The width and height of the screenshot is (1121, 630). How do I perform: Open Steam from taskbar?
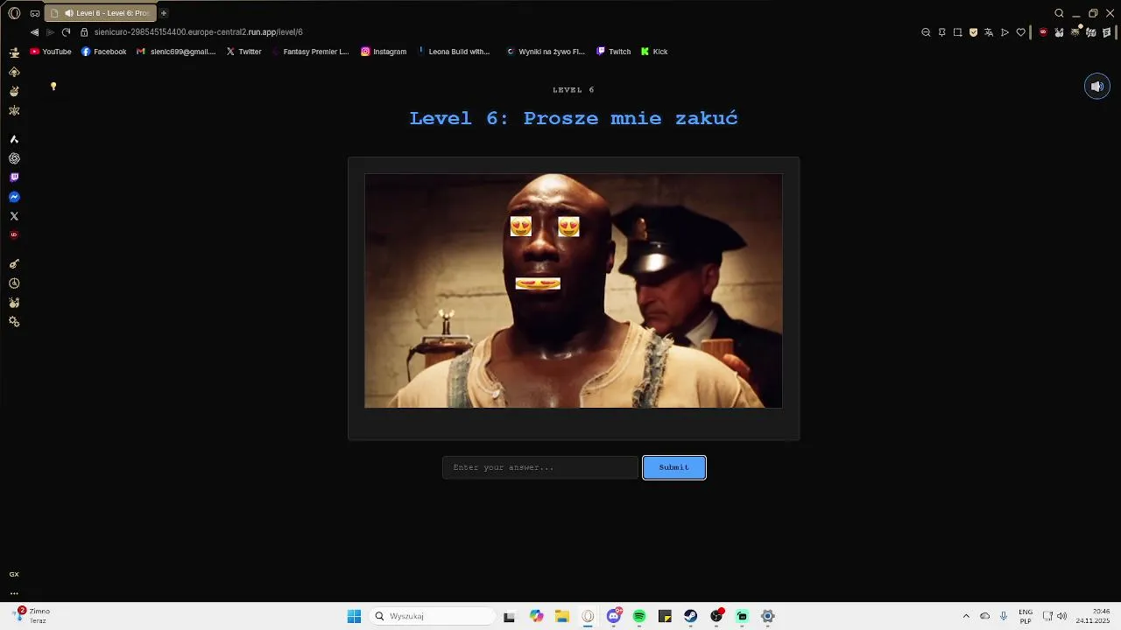691,616
